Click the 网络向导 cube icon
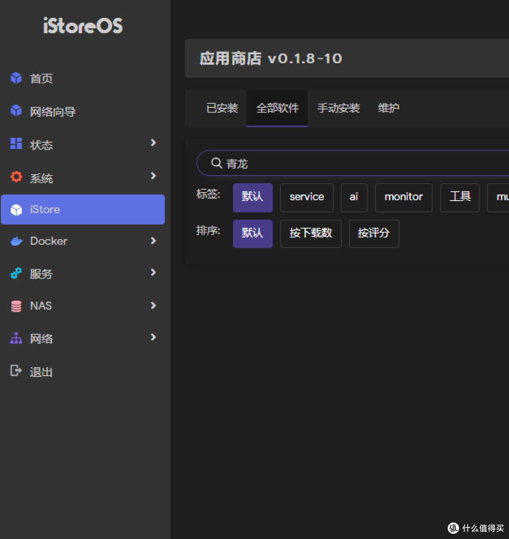The image size is (509, 539). pyautogui.click(x=16, y=111)
